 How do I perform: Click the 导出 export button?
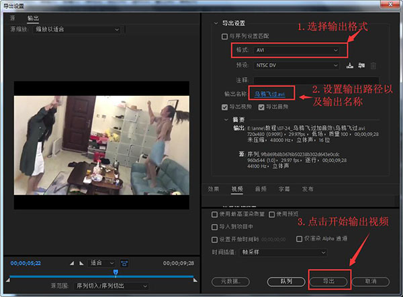click(x=328, y=282)
